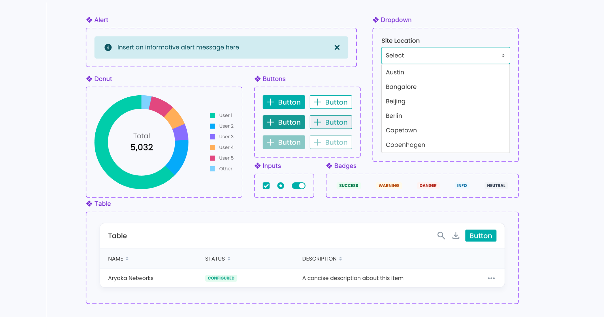Open the Site Location Select dropdown
Image resolution: width=604 pixels, height=317 pixels.
point(445,55)
